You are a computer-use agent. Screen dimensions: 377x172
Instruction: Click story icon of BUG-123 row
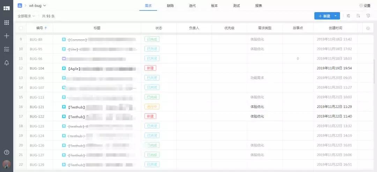point(64,126)
